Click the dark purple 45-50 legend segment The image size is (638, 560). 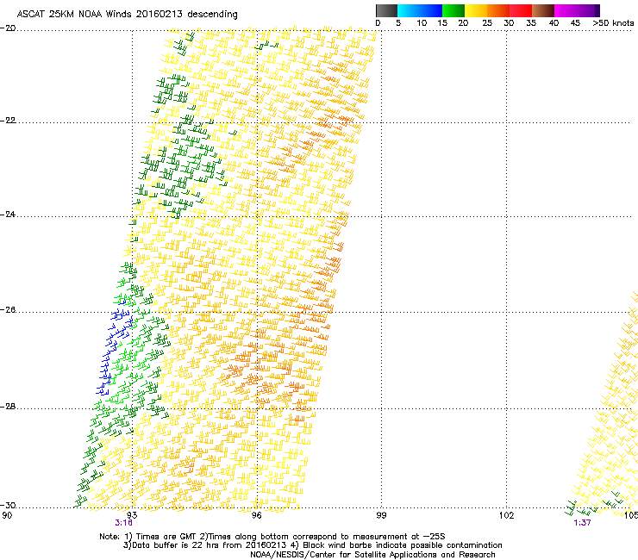tap(588, 10)
